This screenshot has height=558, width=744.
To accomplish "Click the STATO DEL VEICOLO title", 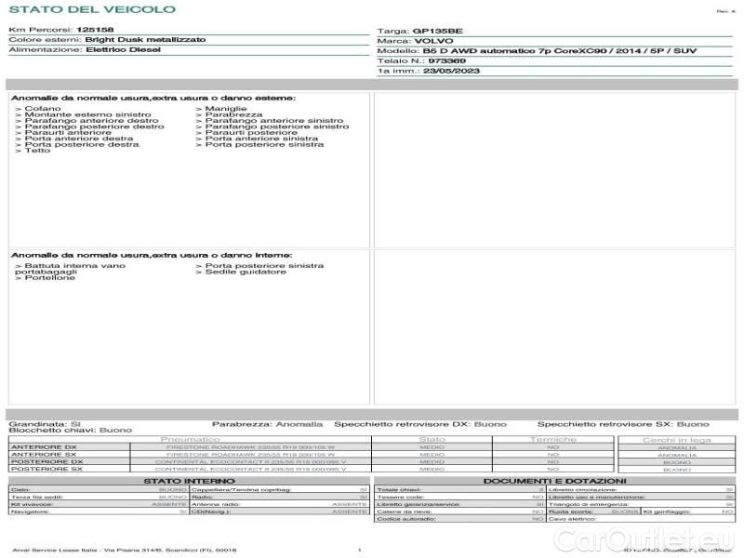I will [x=92, y=9].
